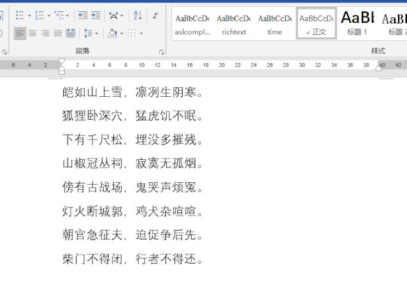Increase the paragraph indent

[96, 15]
